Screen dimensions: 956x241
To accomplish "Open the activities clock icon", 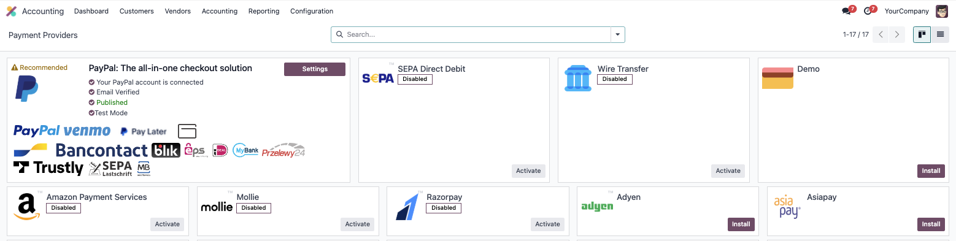I will [868, 11].
